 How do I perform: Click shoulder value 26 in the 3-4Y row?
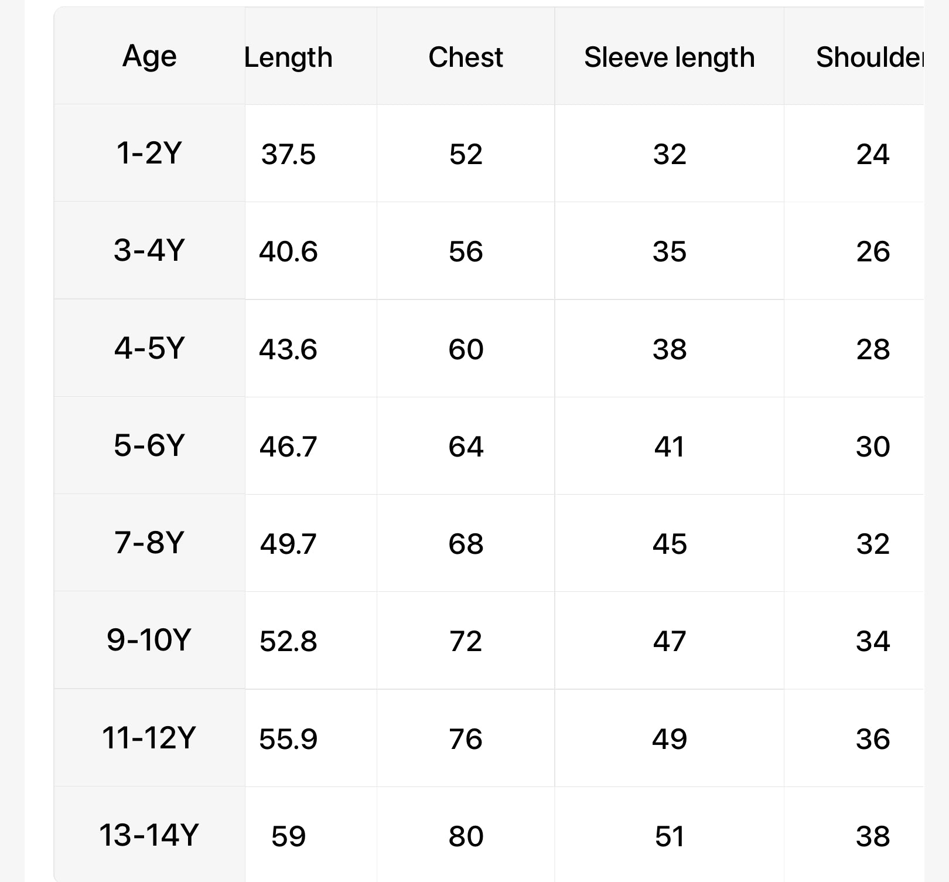(x=873, y=252)
